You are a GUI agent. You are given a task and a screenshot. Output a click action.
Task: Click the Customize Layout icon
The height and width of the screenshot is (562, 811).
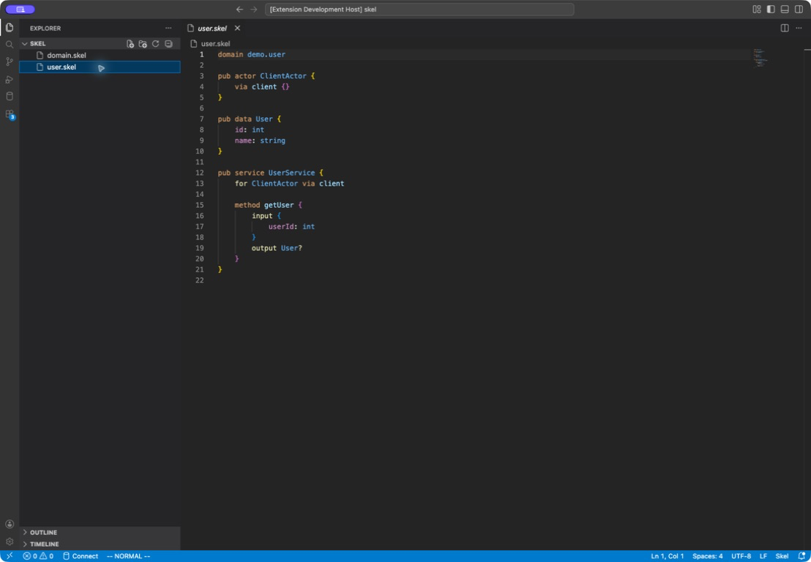tap(757, 10)
